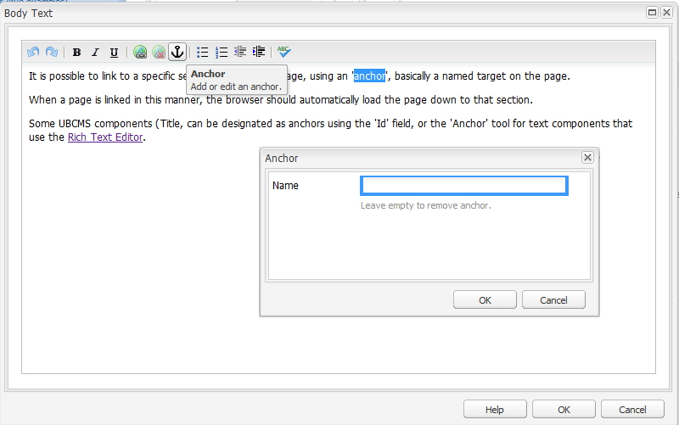679x425 pixels.
Task: Apply numbered list formatting
Action: [x=222, y=53]
